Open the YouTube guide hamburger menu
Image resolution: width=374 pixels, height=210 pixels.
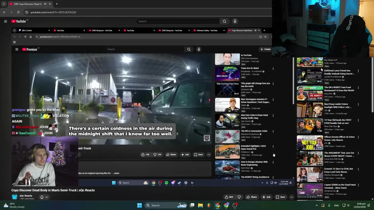click(x=5, y=21)
